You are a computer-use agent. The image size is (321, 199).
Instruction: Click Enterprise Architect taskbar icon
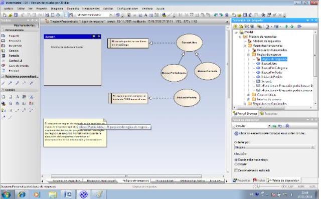click(84, 194)
